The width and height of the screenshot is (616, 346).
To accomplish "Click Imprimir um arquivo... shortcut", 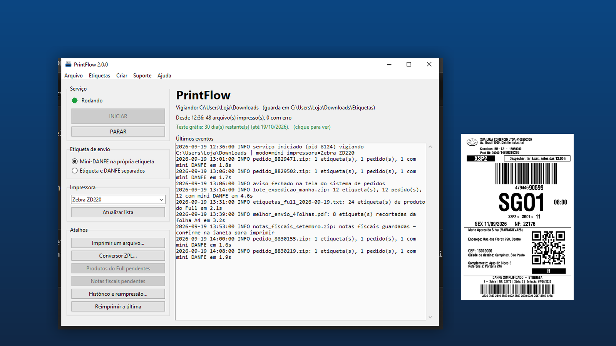I will (x=118, y=243).
